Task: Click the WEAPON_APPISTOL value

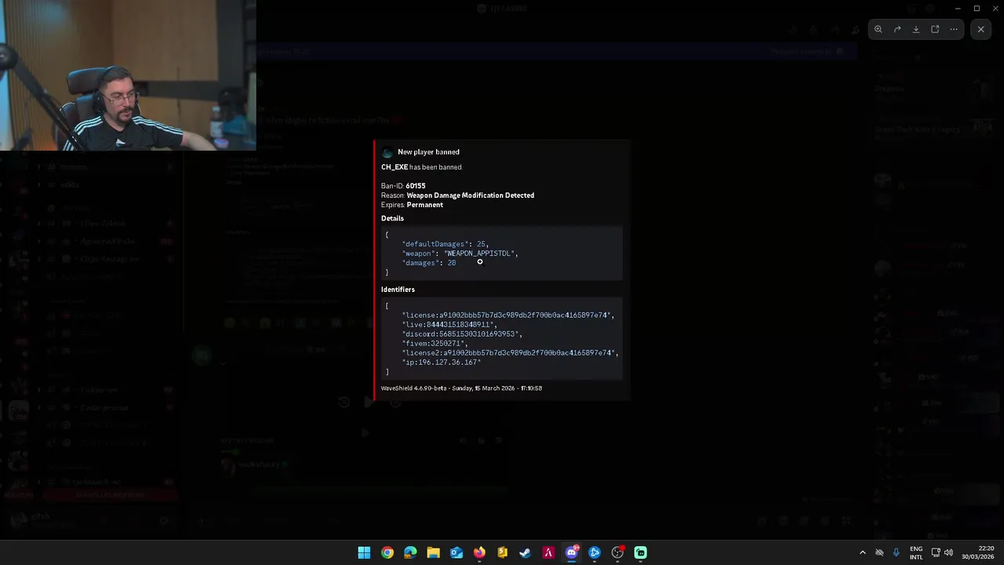Action: (480, 253)
